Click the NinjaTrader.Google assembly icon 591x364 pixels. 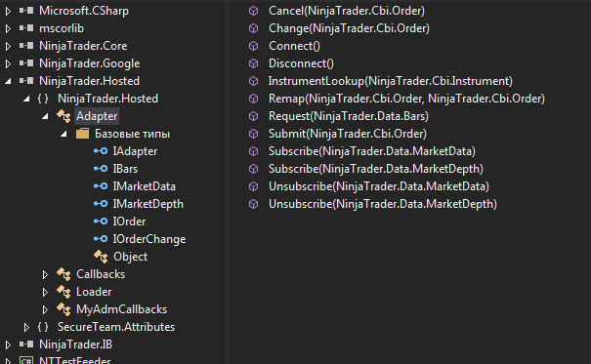point(26,63)
